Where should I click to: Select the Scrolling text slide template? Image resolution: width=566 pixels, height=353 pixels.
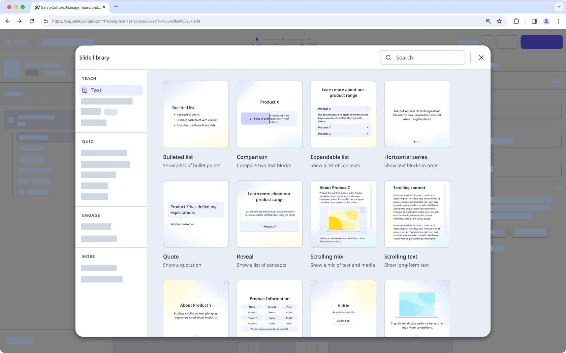pos(417,214)
